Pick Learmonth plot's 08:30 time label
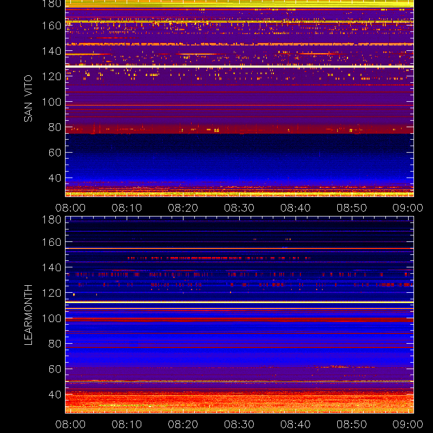Screen dimensions: 433x433 (239, 424)
